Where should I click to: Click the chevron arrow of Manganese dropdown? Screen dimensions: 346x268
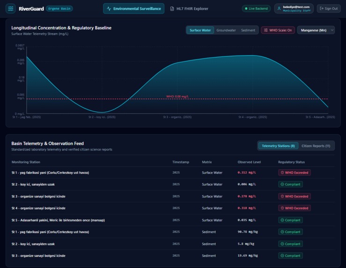click(x=331, y=30)
